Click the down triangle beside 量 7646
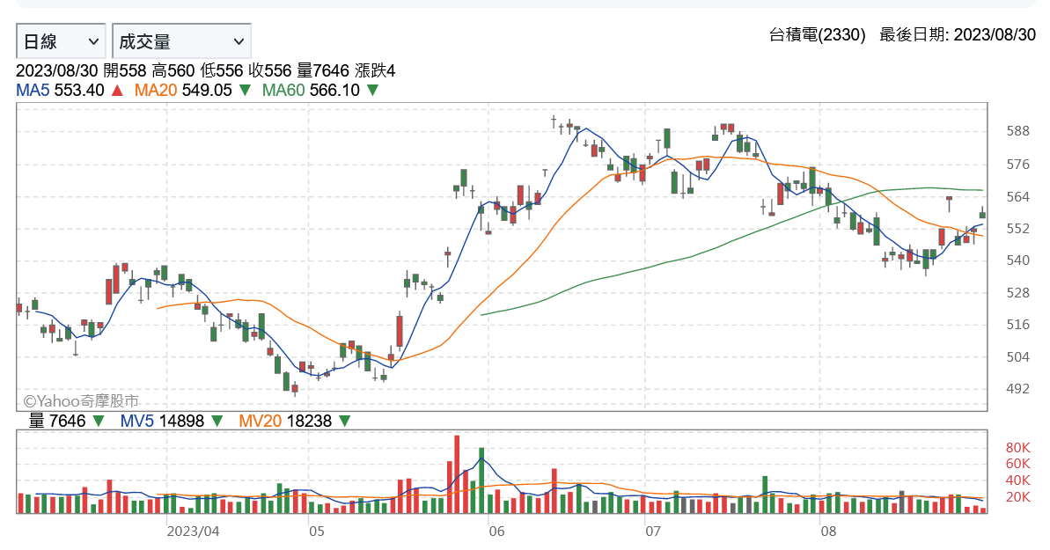Viewport: 1050px width, 550px height. (x=99, y=421)
